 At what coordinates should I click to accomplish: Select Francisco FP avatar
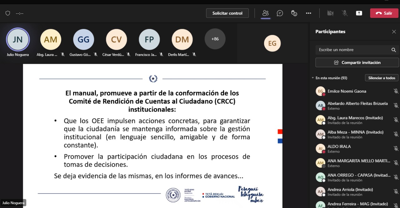pyautogui.click(x=149, y=39)
